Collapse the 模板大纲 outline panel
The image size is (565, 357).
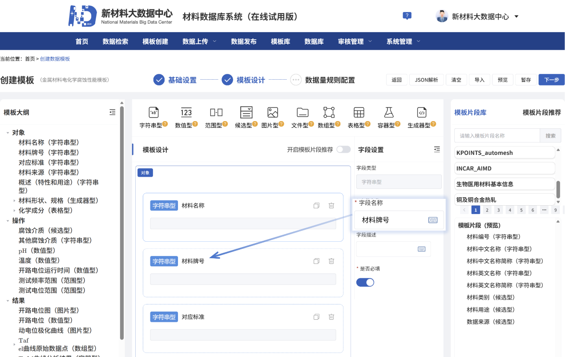(112, 112)
